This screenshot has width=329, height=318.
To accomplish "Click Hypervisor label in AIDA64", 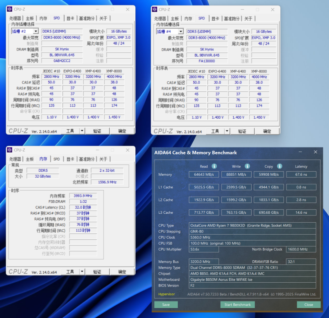I will (x=167, y=294).
